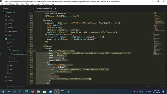Click microphone tray icon

(x=140, y=92)
